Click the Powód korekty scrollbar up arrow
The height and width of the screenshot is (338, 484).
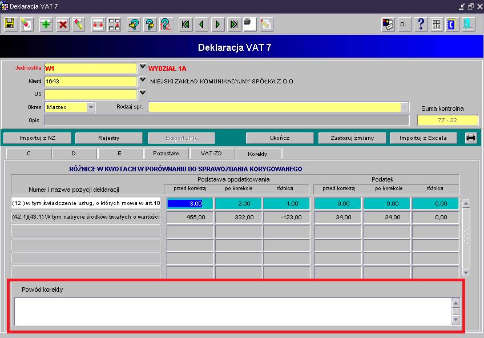[455, 303]
